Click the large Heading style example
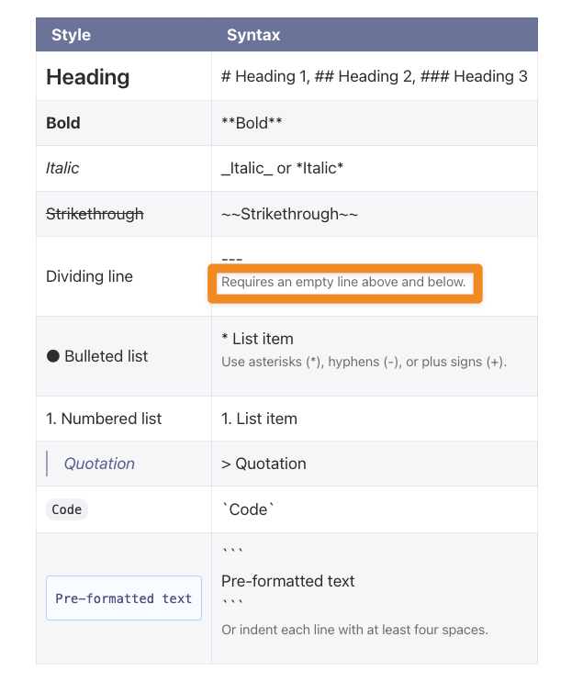Viewport: 583px width, 682px height. [x=88, y=77]
